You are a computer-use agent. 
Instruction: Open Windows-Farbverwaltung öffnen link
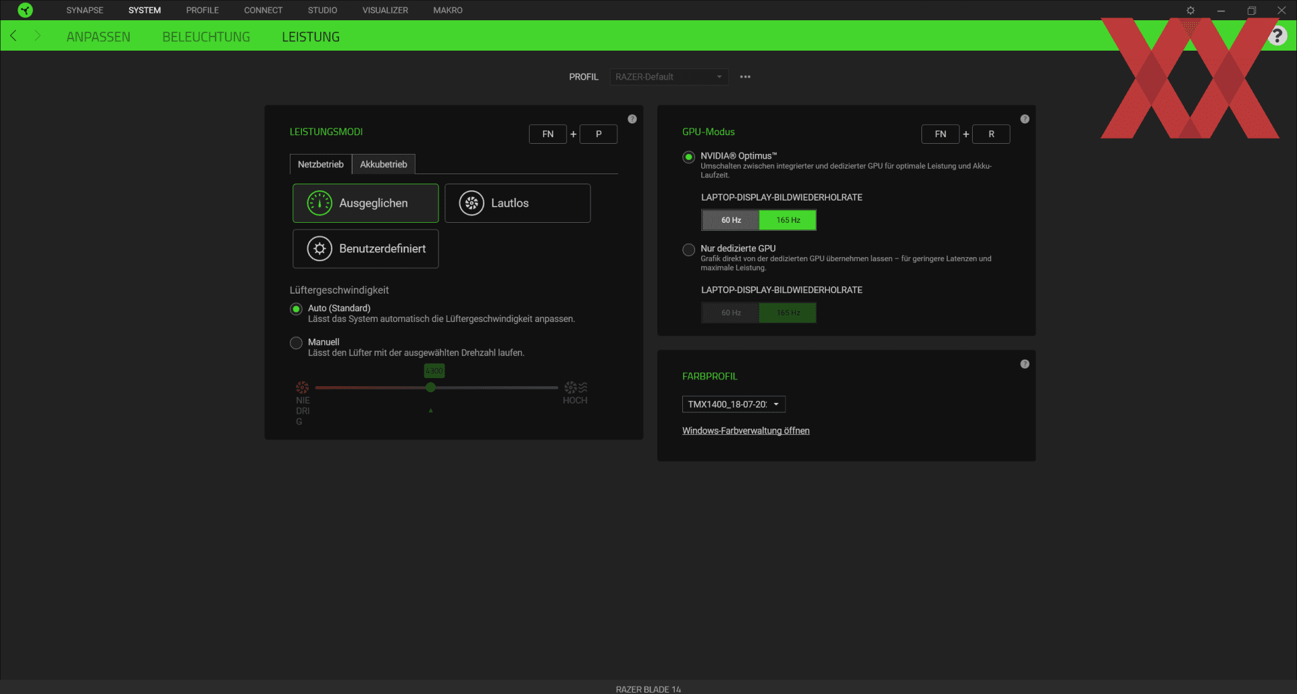(x=746, y=431)
